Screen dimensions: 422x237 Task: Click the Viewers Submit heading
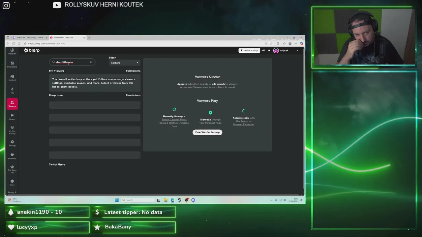tap(207, 77)
